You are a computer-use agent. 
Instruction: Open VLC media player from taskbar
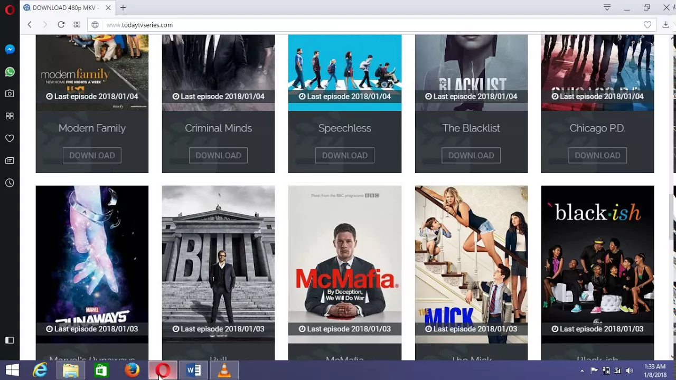tap(224, 370)
